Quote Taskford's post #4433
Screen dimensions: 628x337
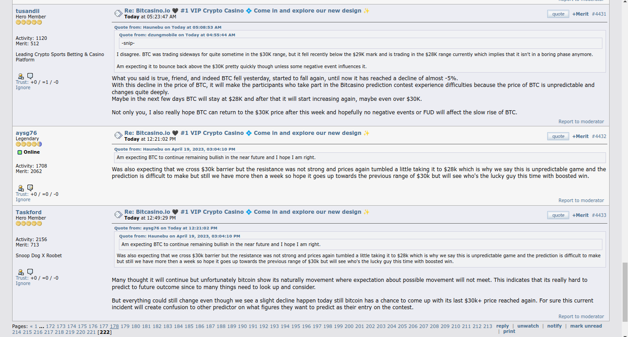558,215
